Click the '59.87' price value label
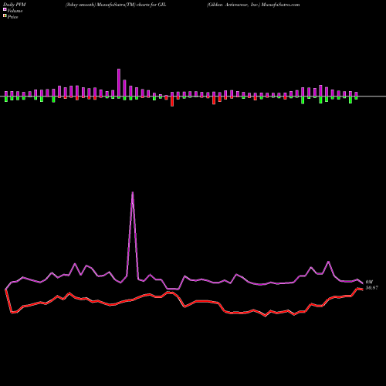The image size is (386, 386). 372,288
